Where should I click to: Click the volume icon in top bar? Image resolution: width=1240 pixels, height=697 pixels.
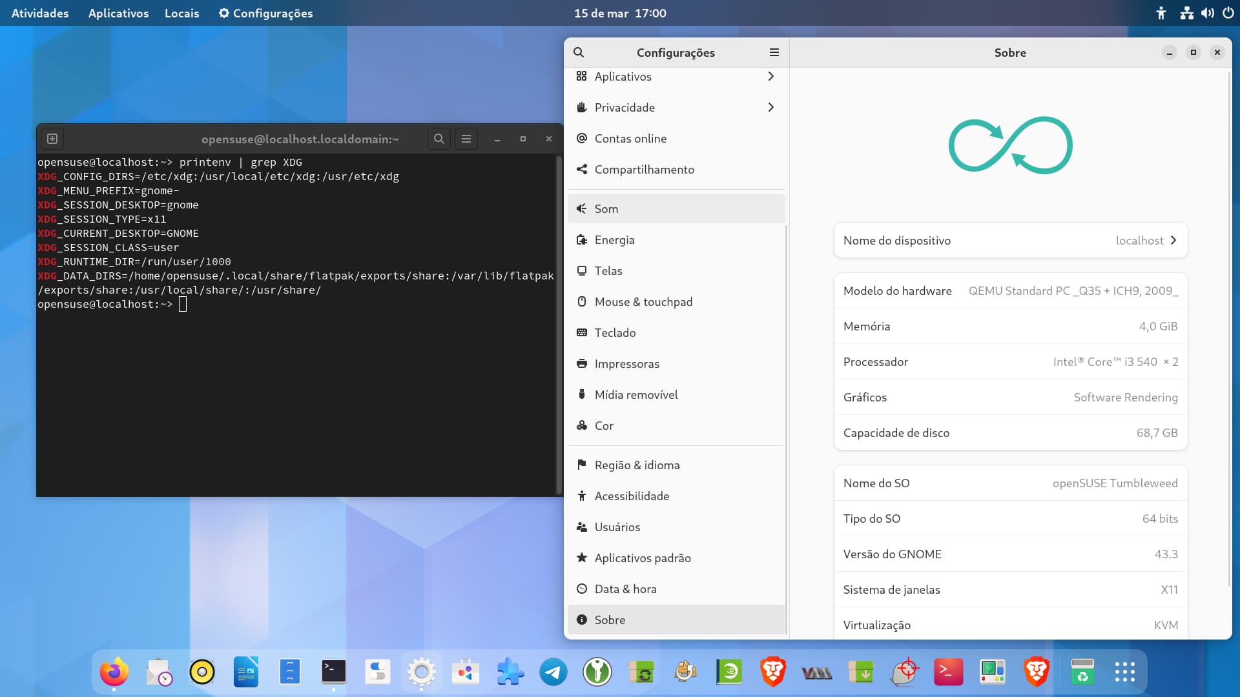[x=1207, y=13]
